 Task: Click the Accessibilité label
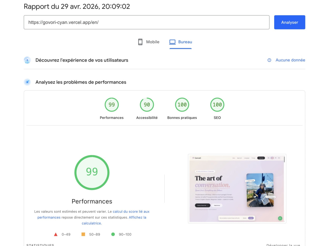coord(147,117)
